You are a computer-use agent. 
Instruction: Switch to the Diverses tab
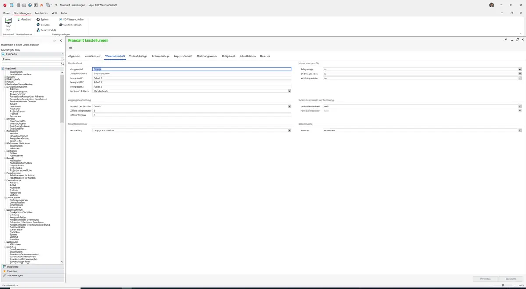point(265,56)
